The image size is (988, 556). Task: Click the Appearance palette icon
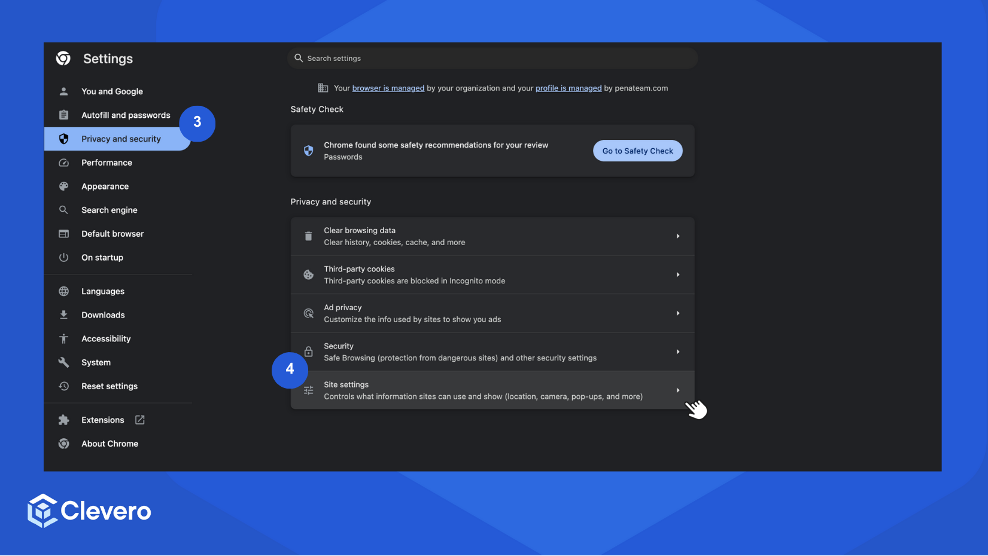tap(63, 186)
